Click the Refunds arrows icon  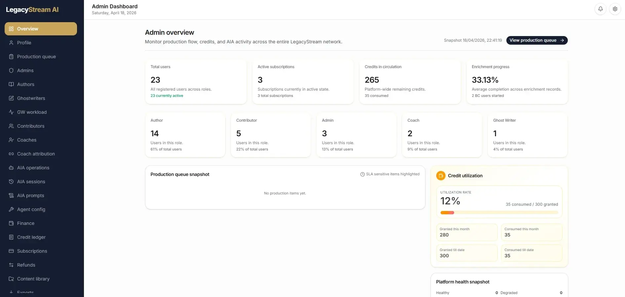click(11, 265)
